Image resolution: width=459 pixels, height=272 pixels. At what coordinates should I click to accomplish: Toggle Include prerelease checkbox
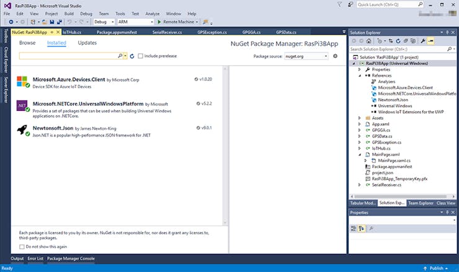(x=141, y=56)
